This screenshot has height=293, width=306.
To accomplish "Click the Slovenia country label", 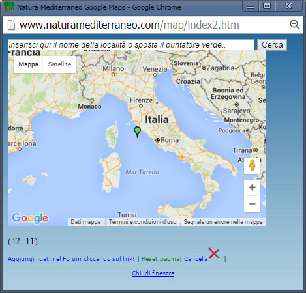I will (x=186, y=63).
